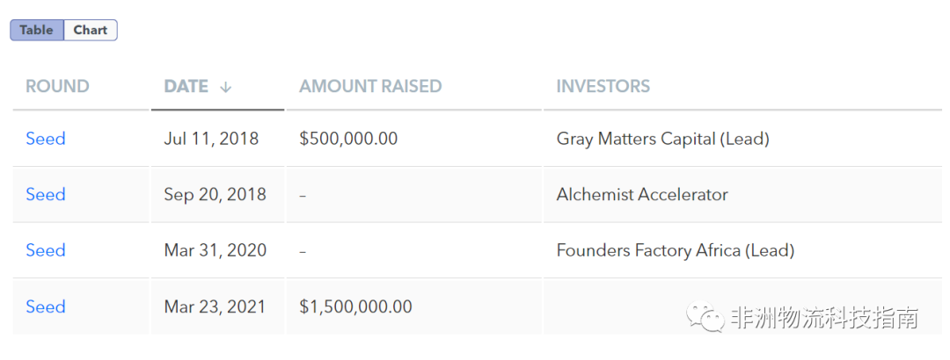Click the DATE column header text
The image size is (950, 360).
pyautogui.click(x=186, y=86)
